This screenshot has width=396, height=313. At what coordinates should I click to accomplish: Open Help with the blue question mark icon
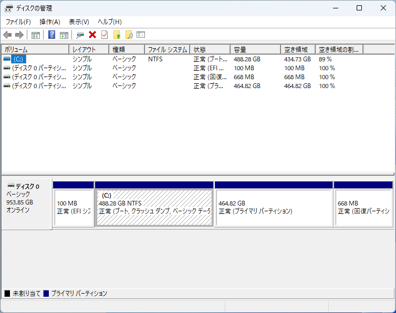pos(51,35)
